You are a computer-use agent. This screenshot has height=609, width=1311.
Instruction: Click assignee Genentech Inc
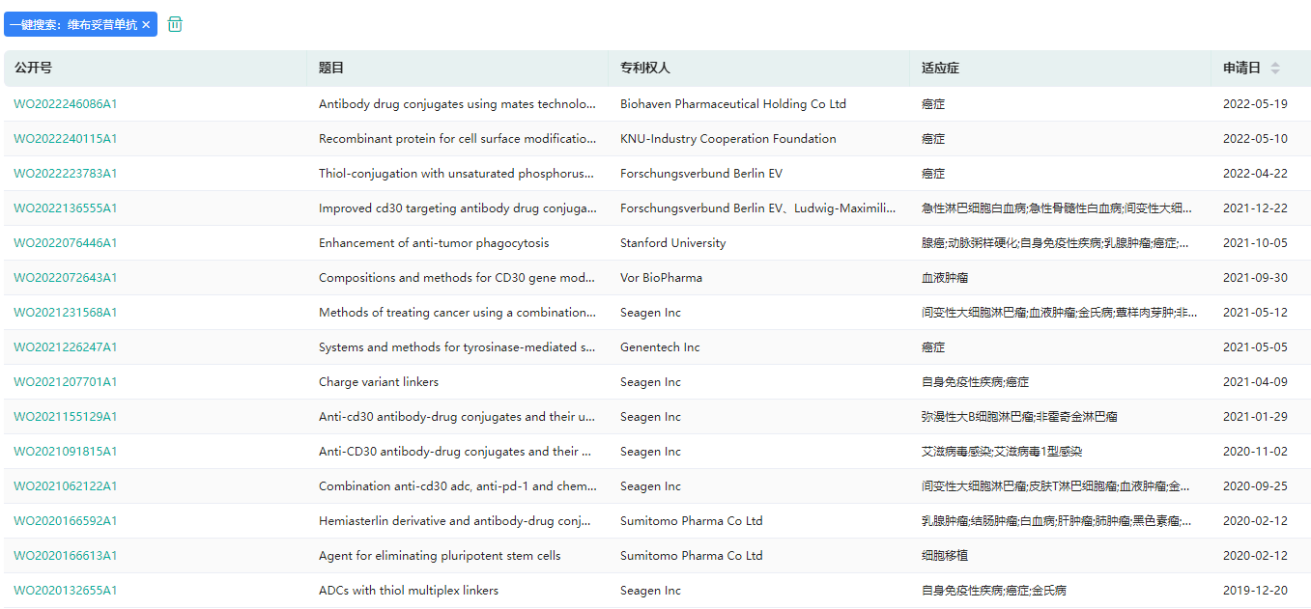[x=661, y=347]
